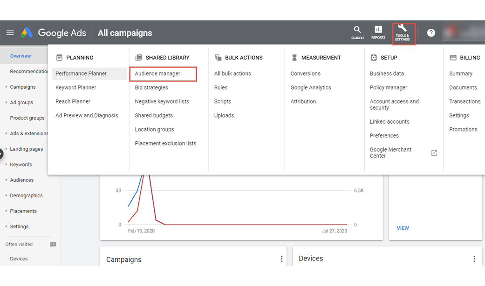Open All bulk actions
The width and height of the screenshot is (485, 286).
[232, 73]
